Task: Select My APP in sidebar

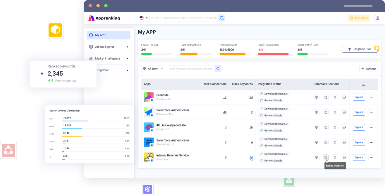Action: [109, 35]
